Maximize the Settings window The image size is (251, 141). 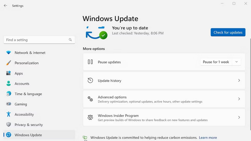(234, 3)
